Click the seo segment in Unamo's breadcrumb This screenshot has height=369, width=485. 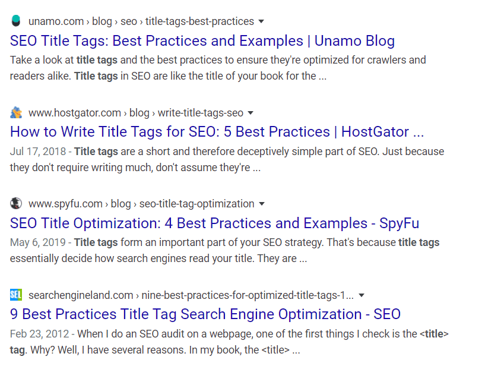pyautogui.click(x=129, y=21)
